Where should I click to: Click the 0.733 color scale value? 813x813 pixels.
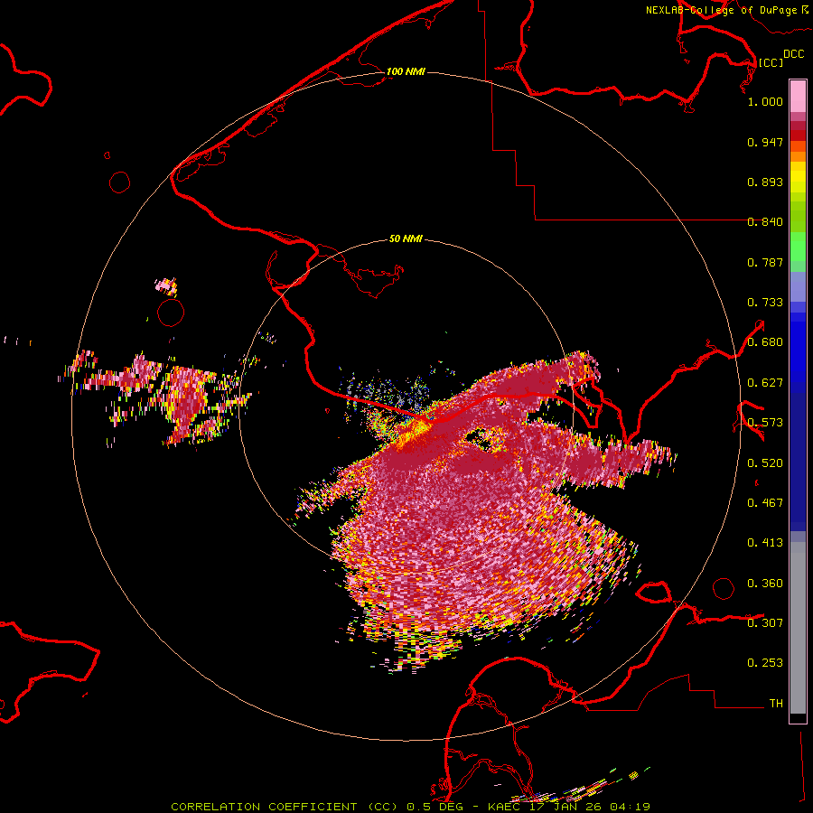(x=765, y=303)
